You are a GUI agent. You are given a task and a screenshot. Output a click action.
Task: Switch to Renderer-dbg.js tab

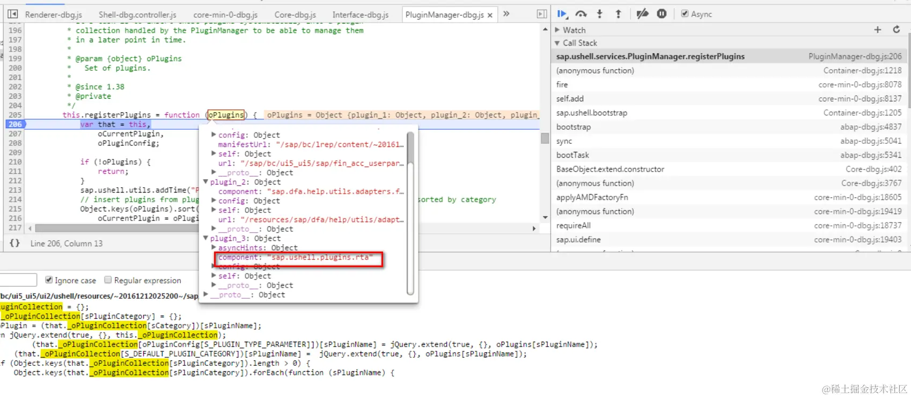[x=53, y=14]
